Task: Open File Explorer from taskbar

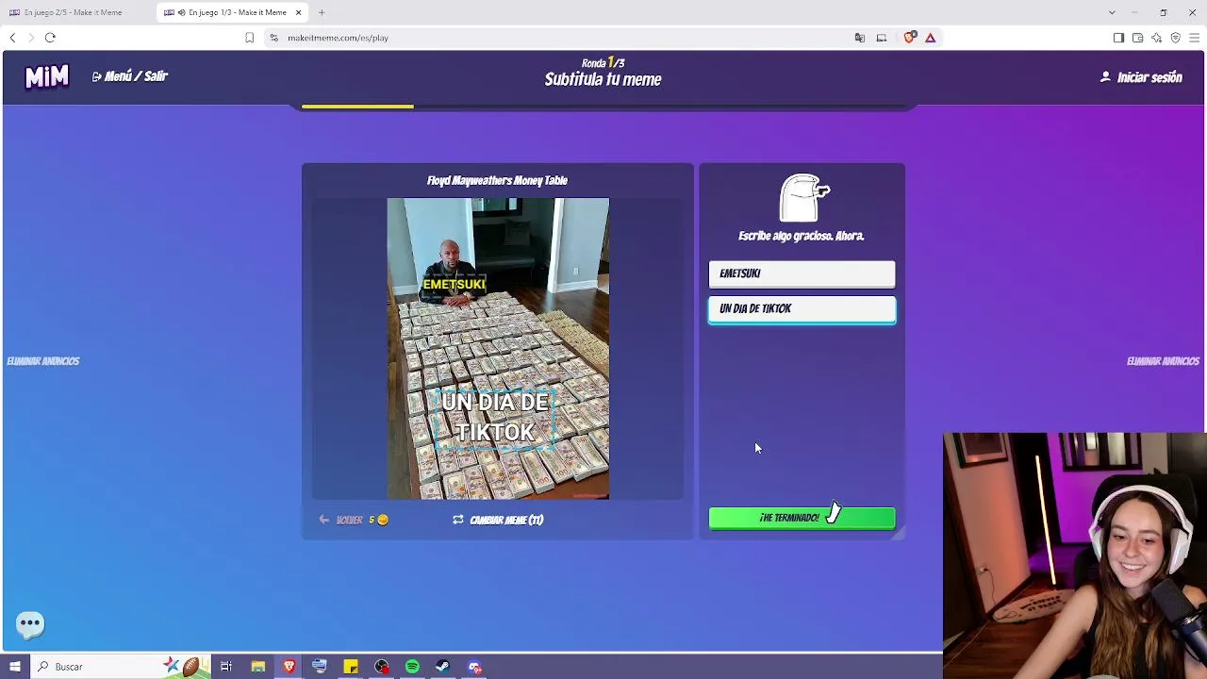Action: click(x=257, y=667)
